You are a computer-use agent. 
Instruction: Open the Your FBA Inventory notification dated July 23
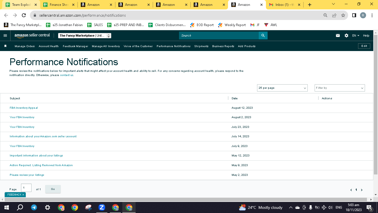tap(22, 127)
